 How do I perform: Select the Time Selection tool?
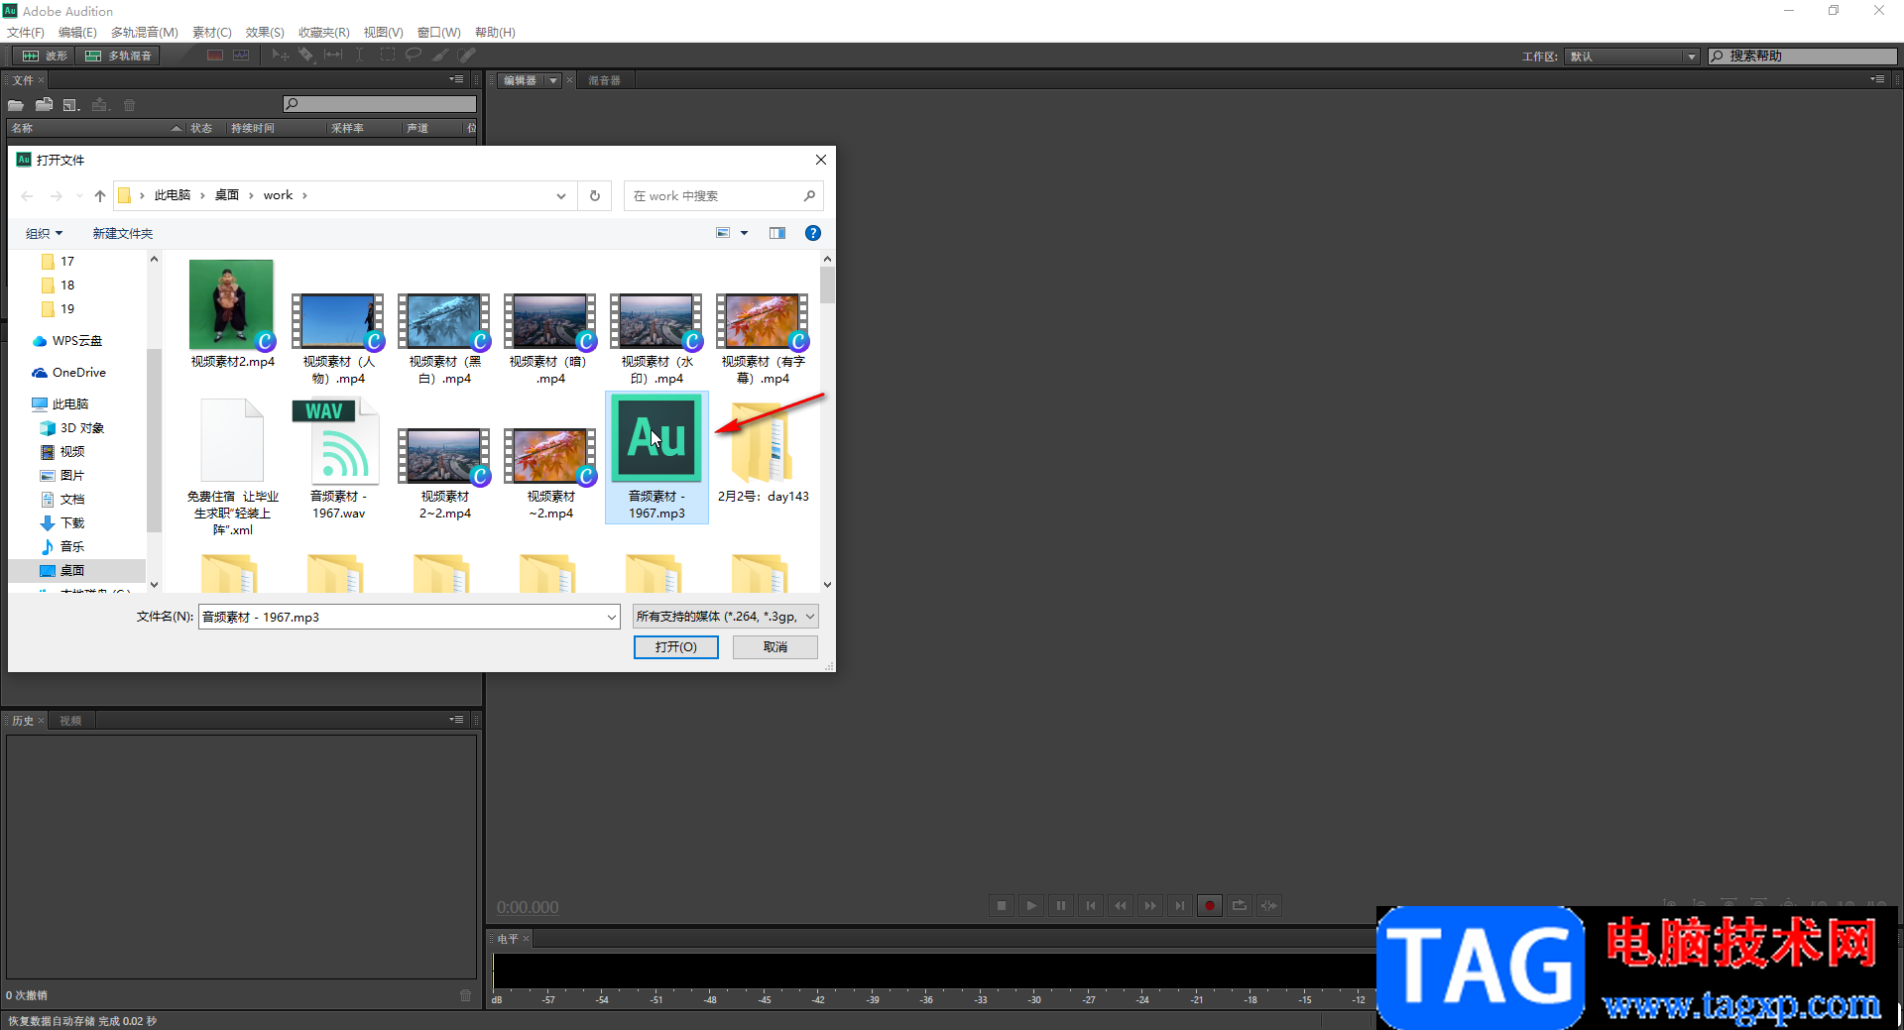pyautogui.click(x=359, y=56)
